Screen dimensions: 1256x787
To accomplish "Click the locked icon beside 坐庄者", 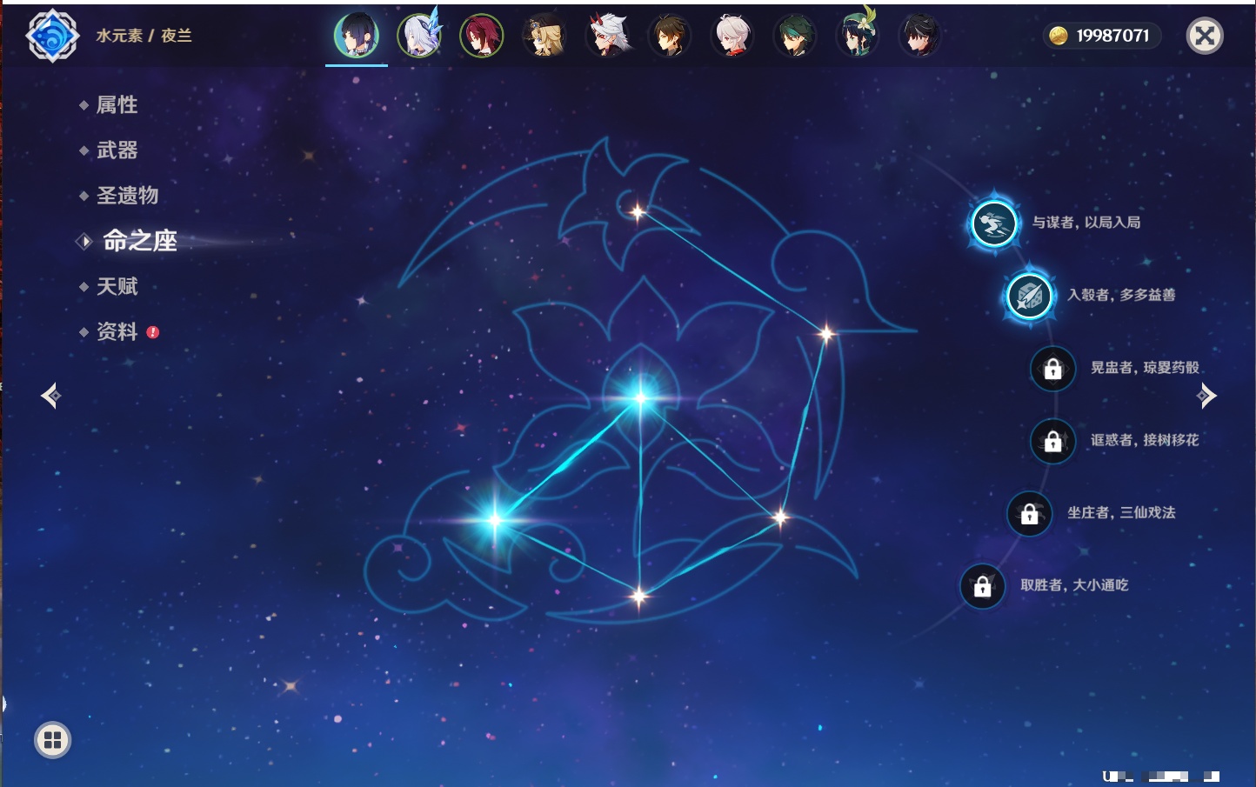I will (1029, 514).
